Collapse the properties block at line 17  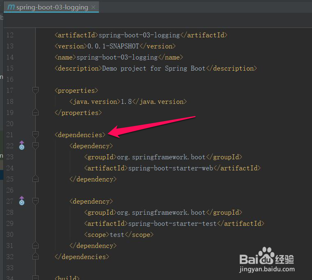click(35, 90)
